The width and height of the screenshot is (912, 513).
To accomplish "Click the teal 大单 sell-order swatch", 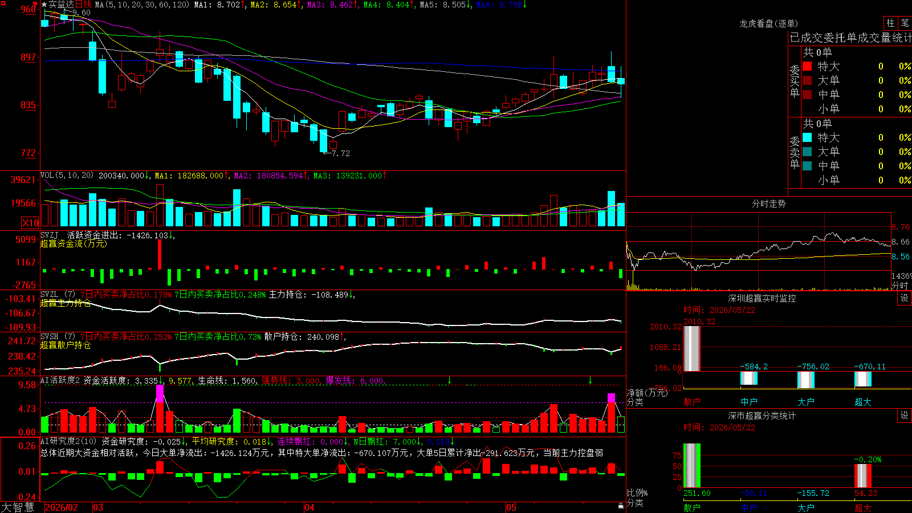I will click(x=807, y=152).
